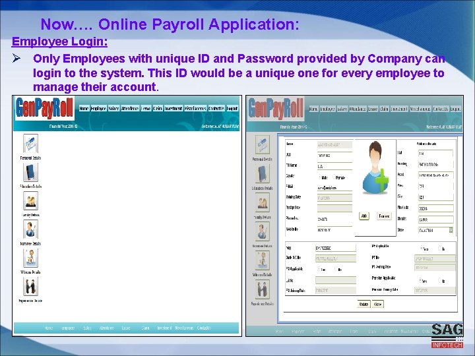Click the Building input field
The width and height of the screenshot is (475, 356).
pos(435,164)
